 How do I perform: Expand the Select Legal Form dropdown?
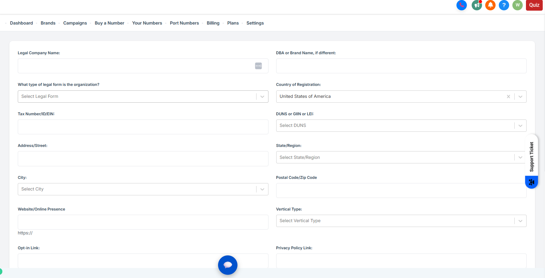[262, 97]
